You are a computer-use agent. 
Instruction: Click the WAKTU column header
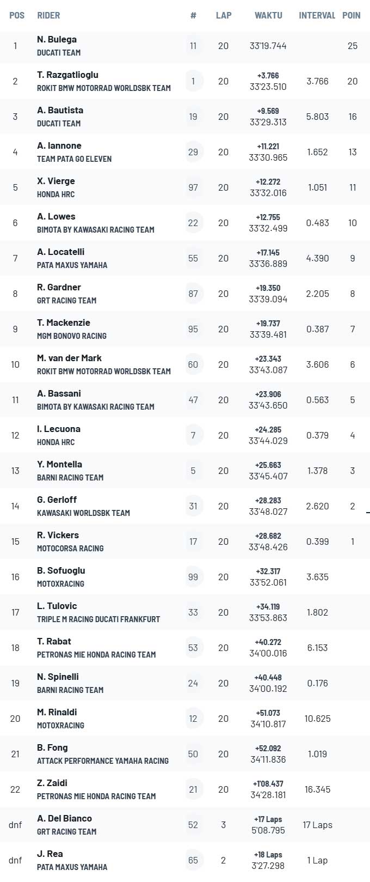[x=268, y=15]
